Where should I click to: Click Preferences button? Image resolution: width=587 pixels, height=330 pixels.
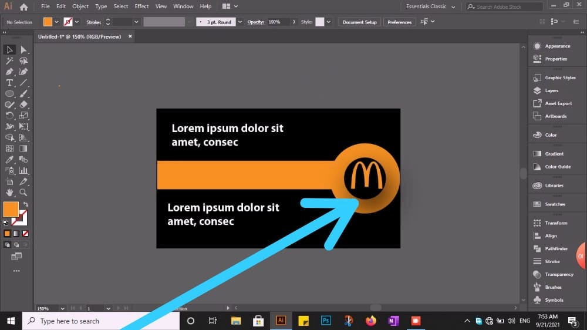399,22
